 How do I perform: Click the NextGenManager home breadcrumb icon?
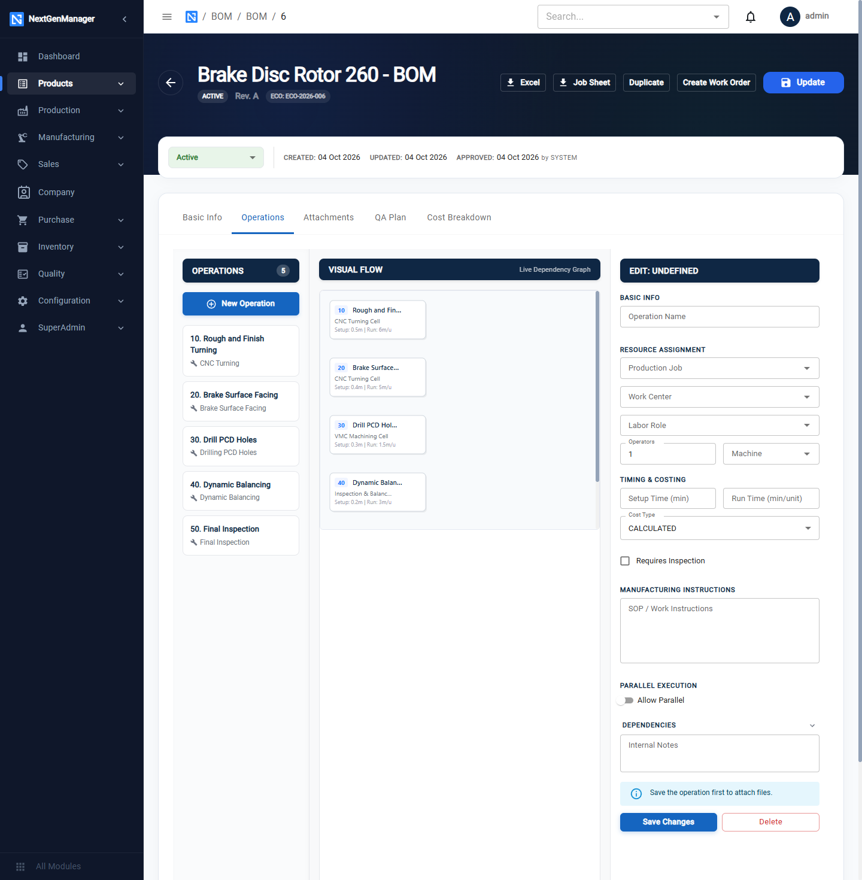[192, 17]
